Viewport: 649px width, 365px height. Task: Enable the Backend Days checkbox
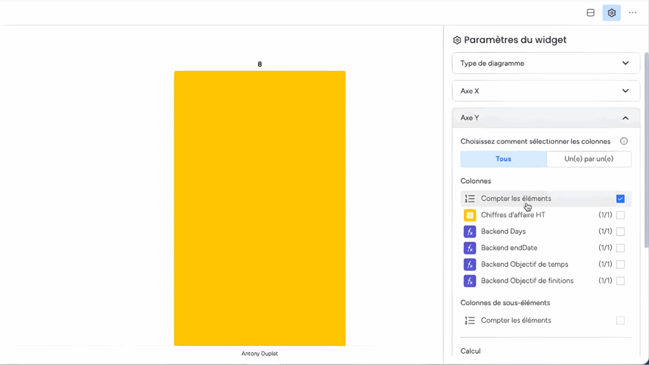[x=620, y=232]
